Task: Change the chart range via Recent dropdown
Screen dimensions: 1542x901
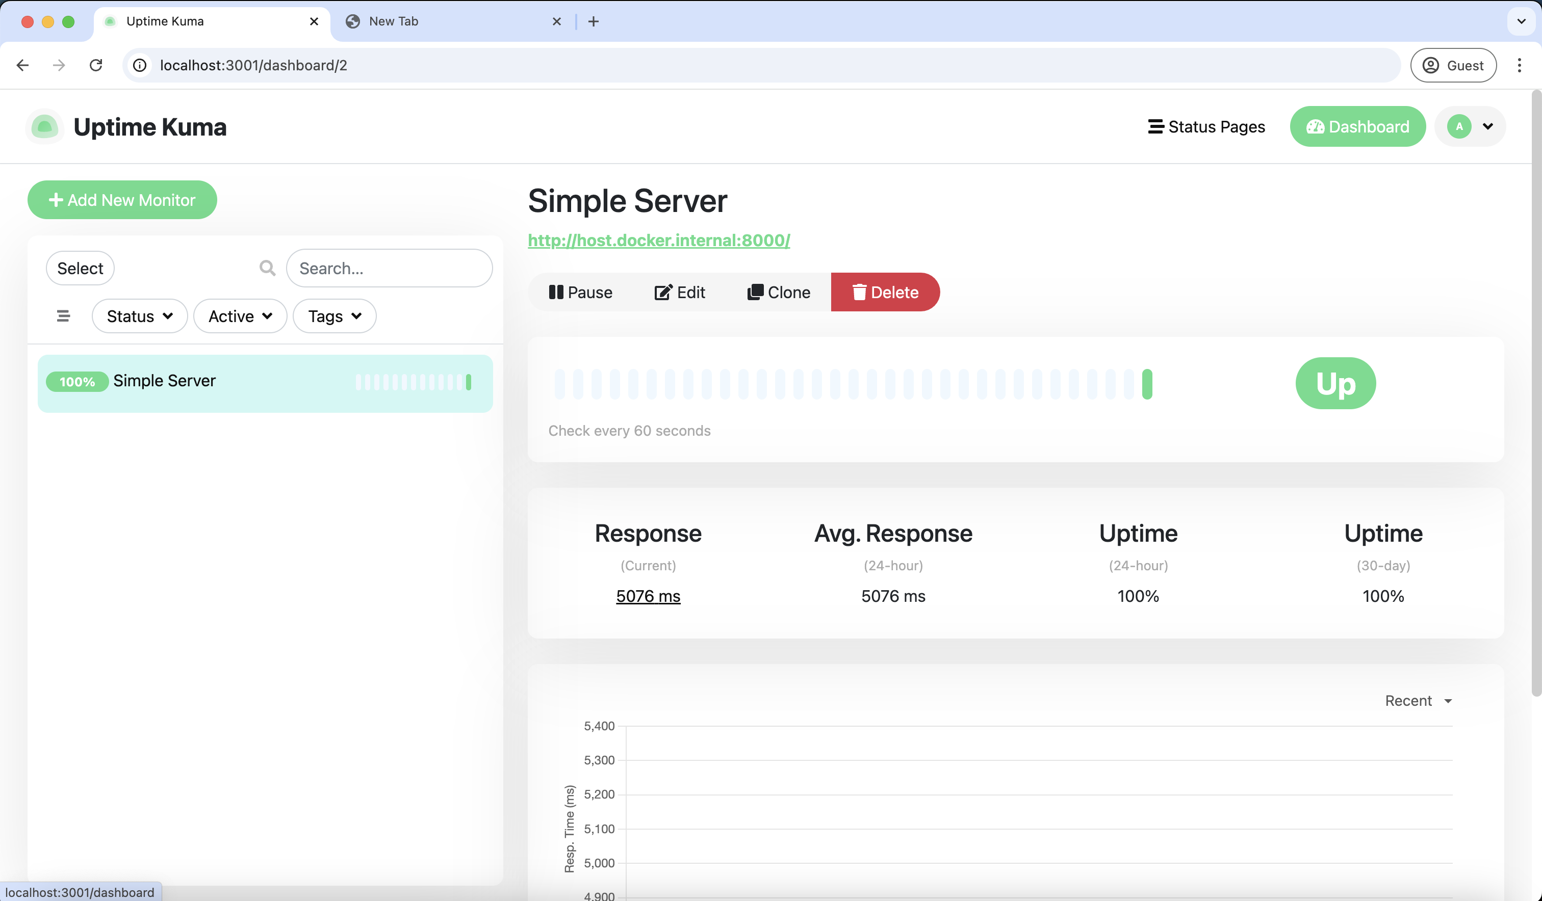Action: point(1417,700)
